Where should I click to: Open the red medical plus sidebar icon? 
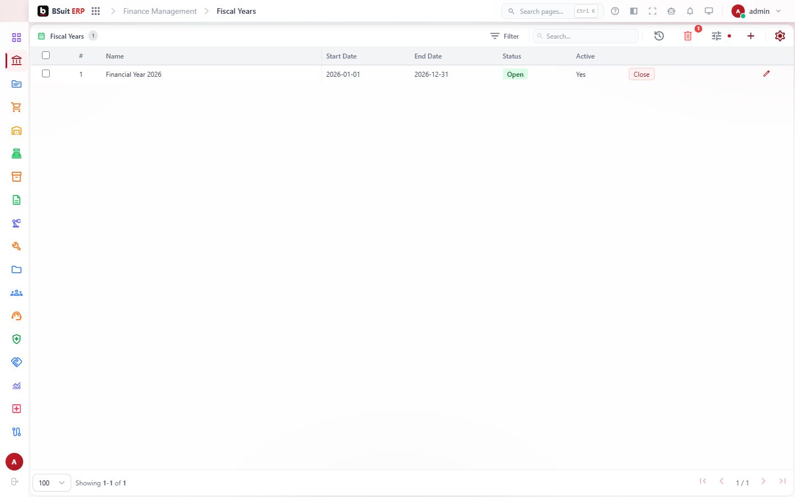point(17,409)
